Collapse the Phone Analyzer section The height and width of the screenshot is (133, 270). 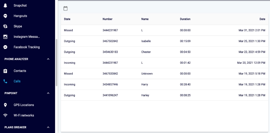click(48, 59)
